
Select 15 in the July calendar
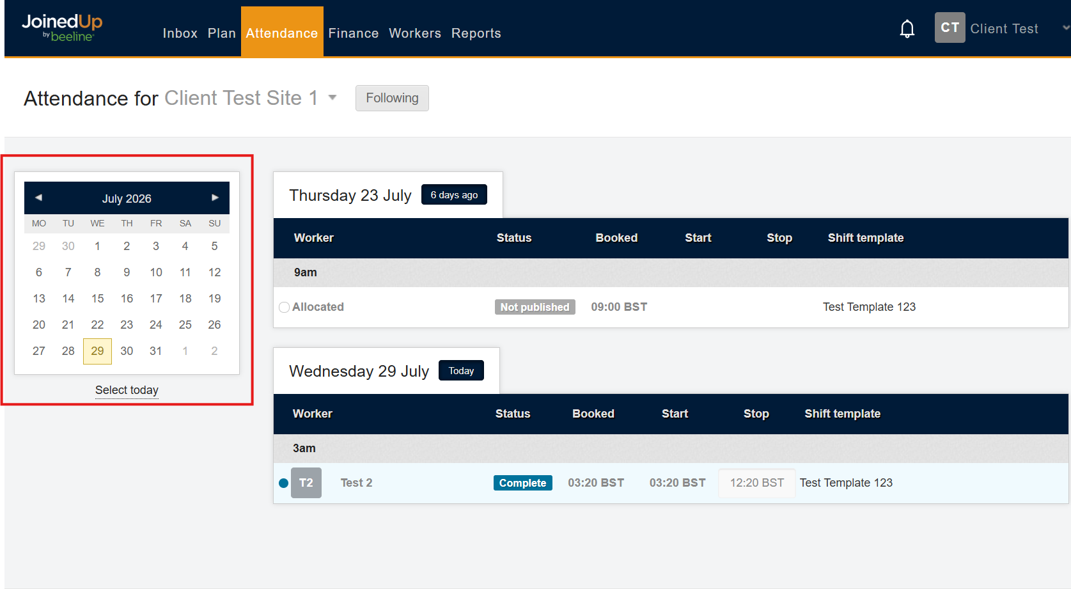[x=97, y=299]
